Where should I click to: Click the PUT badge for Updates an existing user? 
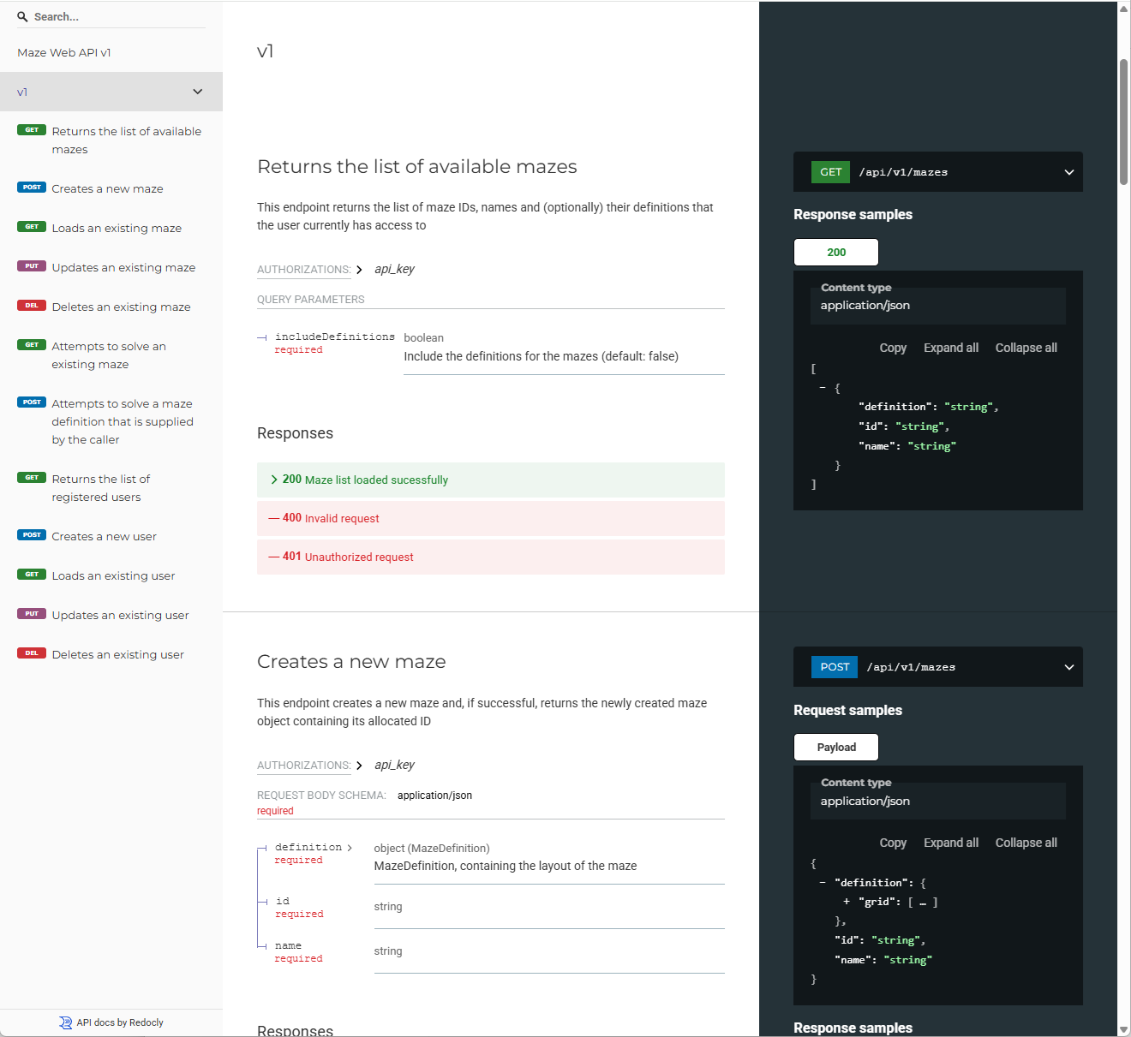pyautogui.click(x=32, y=614)
